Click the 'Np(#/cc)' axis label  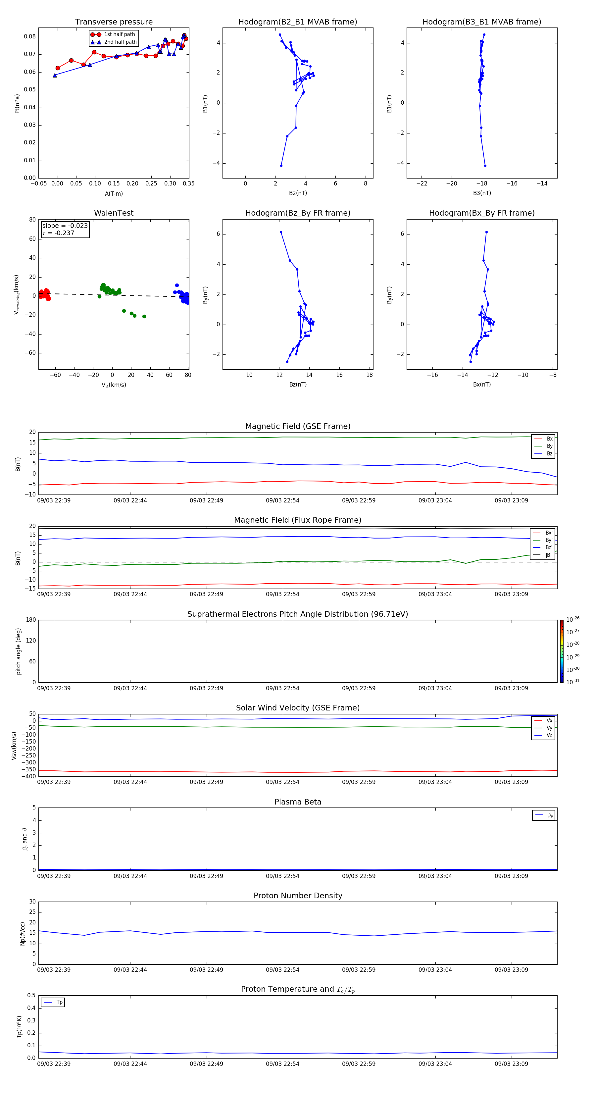click(23, 933)
